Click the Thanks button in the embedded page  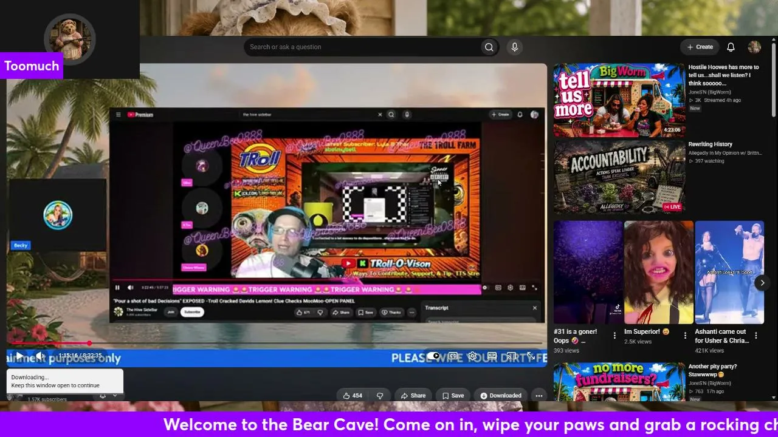tap(392, 313)
